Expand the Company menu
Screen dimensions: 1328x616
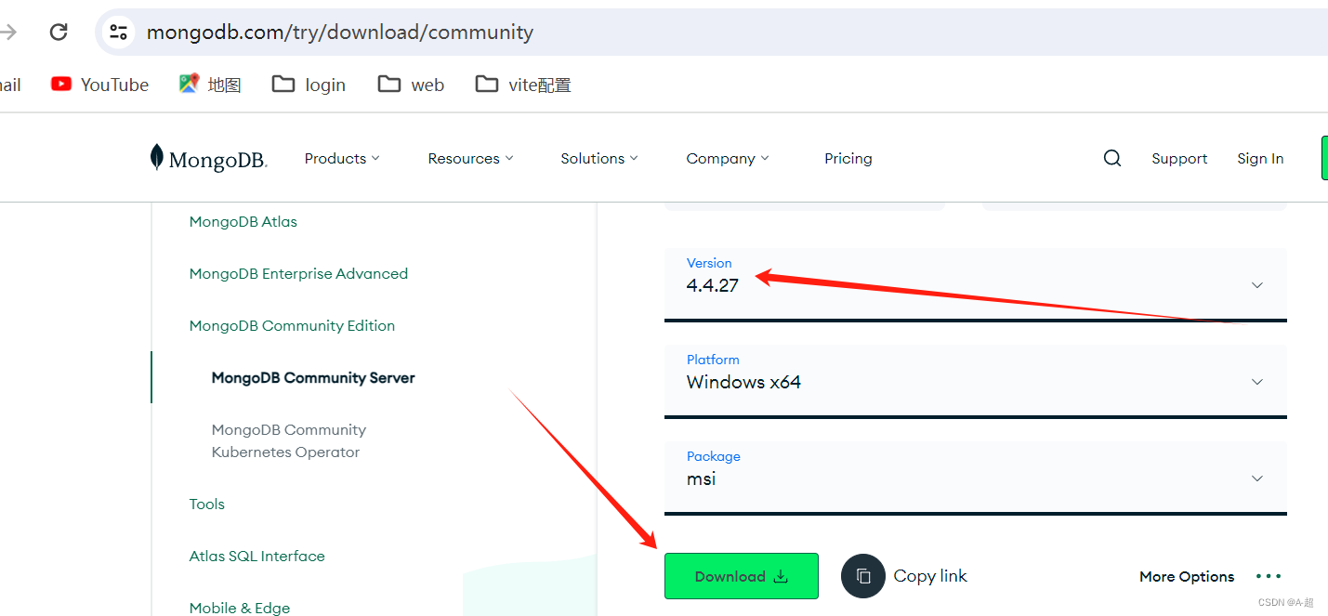coord(728,159)
